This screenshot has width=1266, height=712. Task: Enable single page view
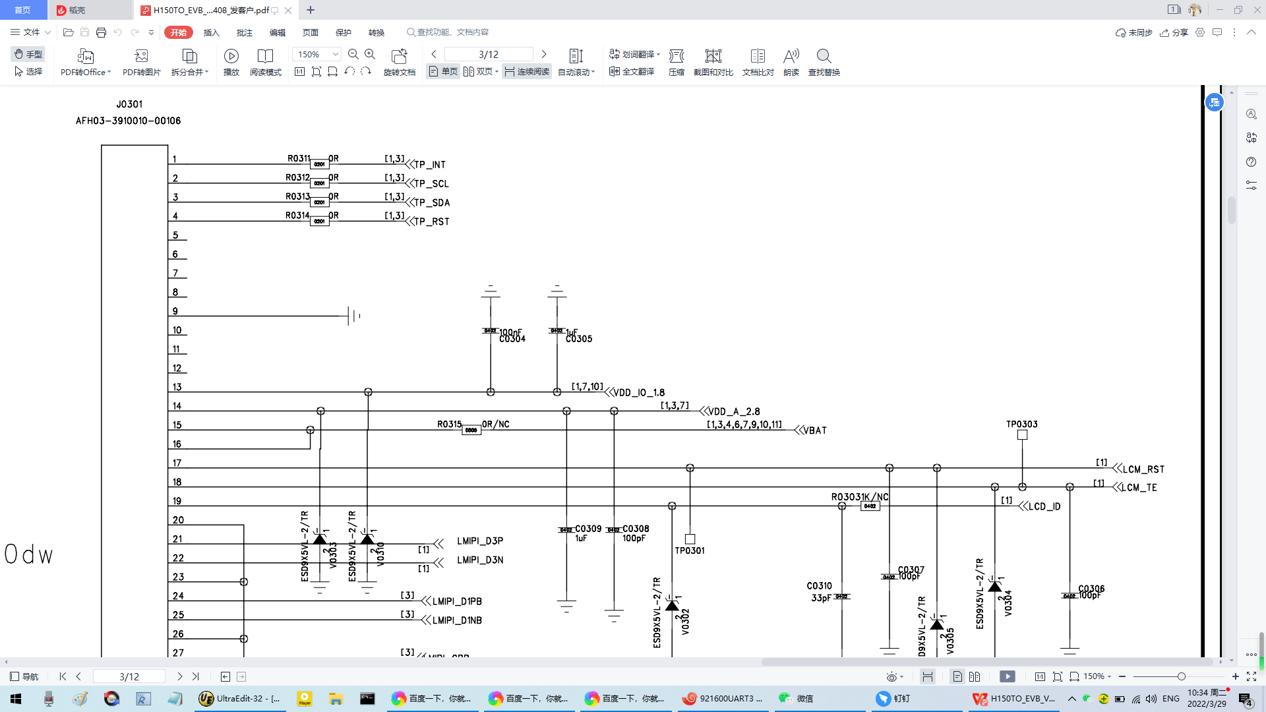pyautogui.click(x=443, y=71)
